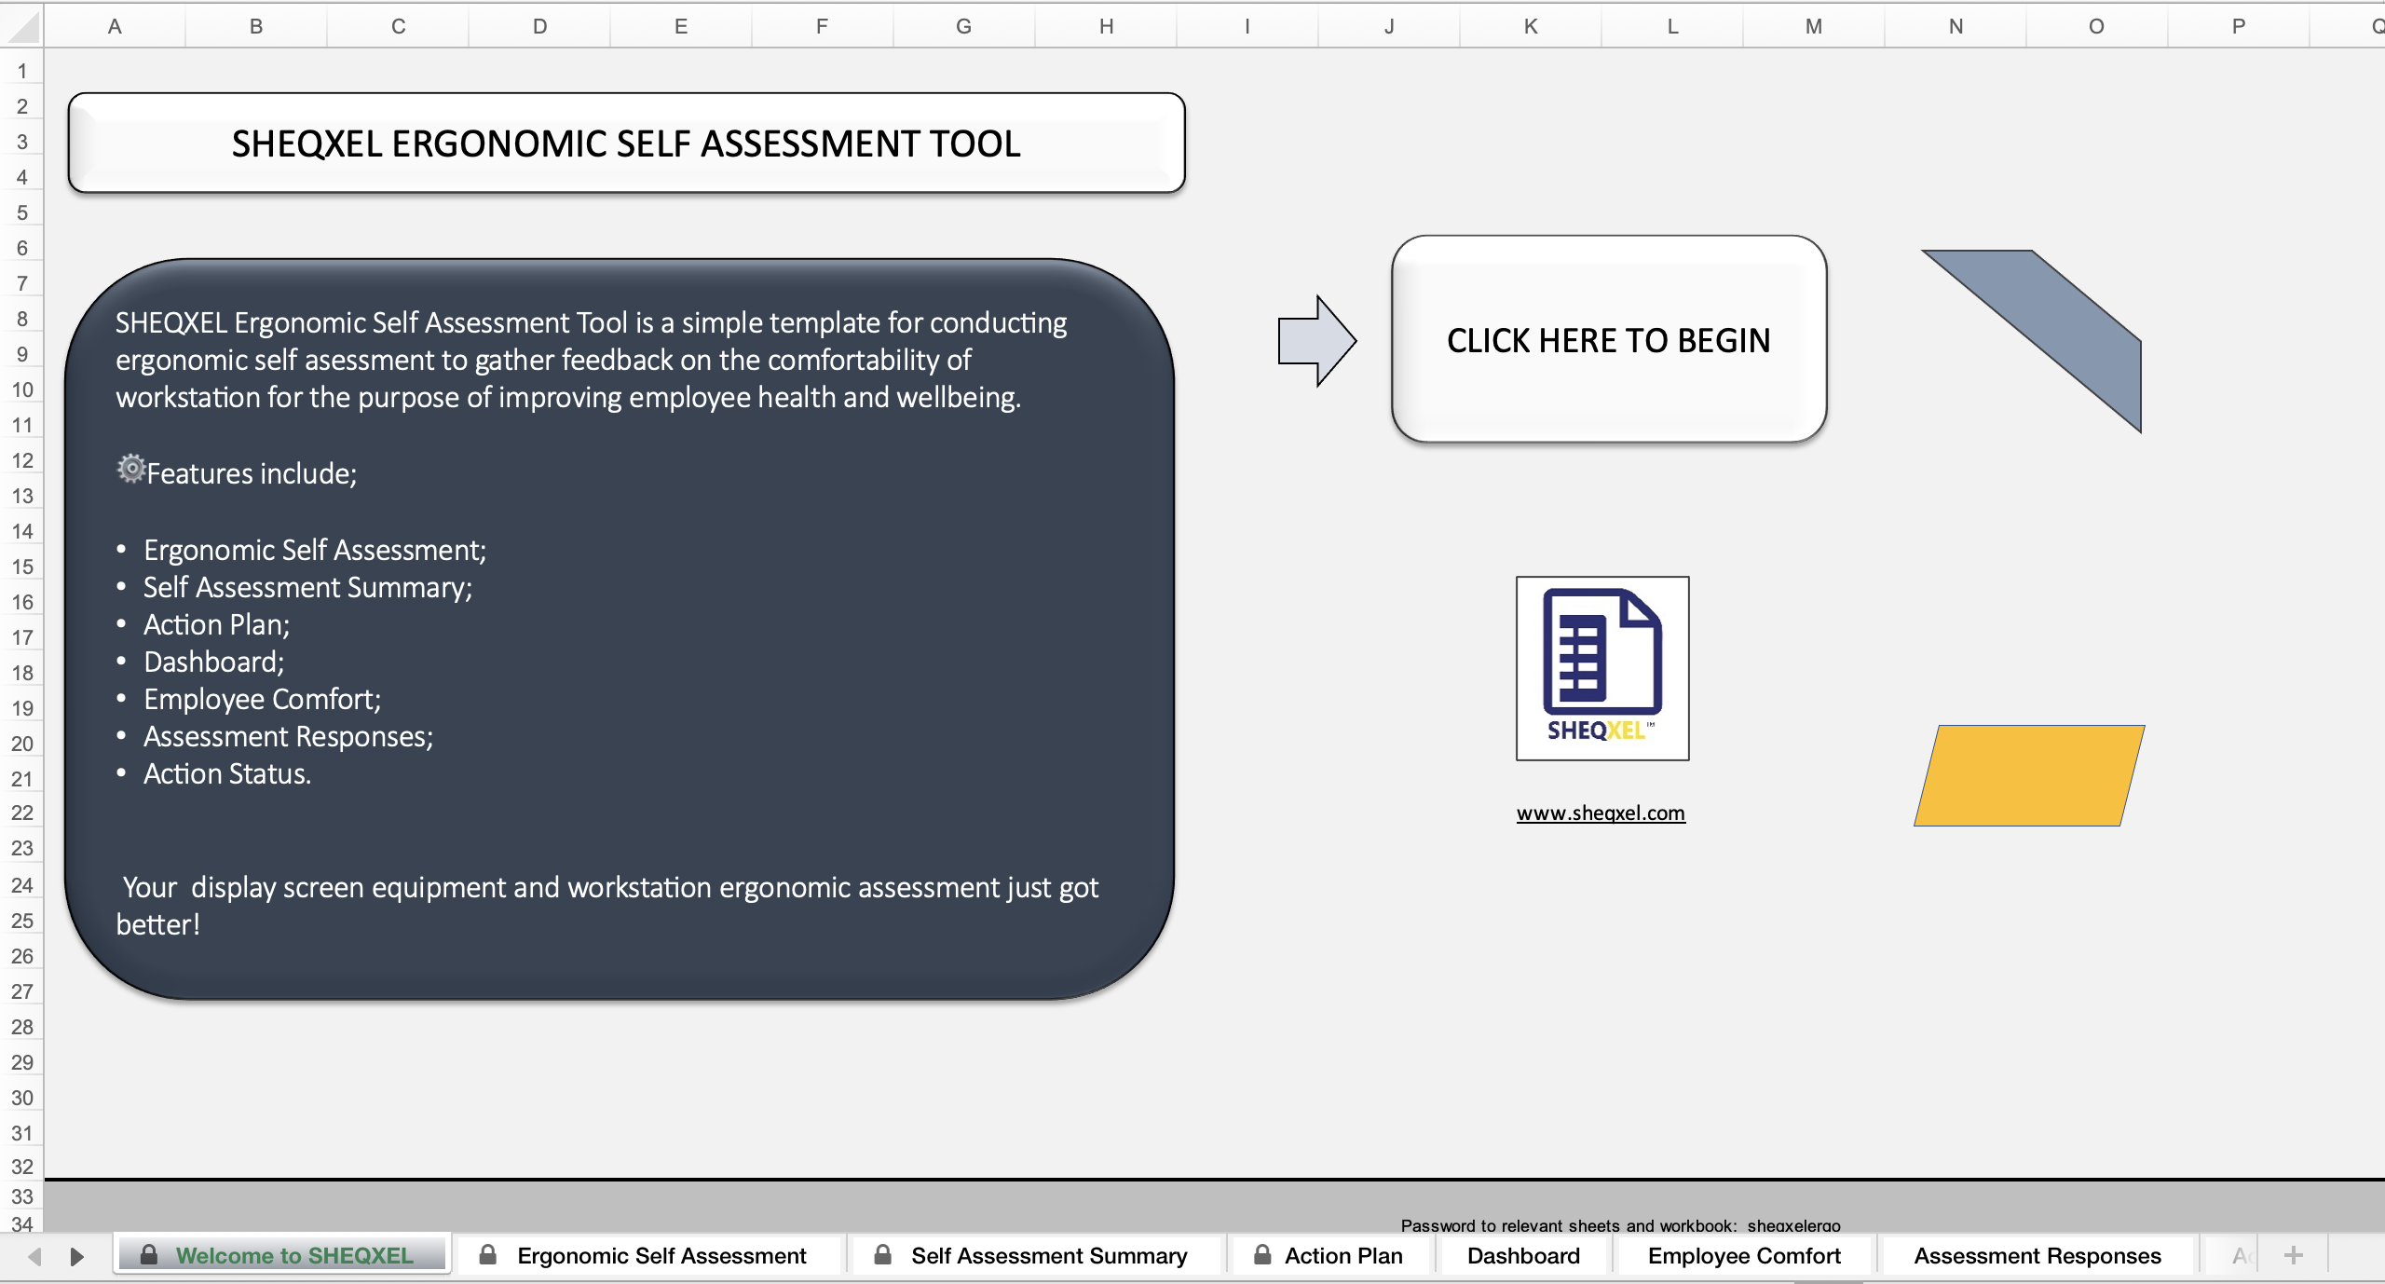Image resolution: width=2385 pixels, height=1284 pixels.
Task: Add a new sheet with plus button
Action: (2294, 1255)
